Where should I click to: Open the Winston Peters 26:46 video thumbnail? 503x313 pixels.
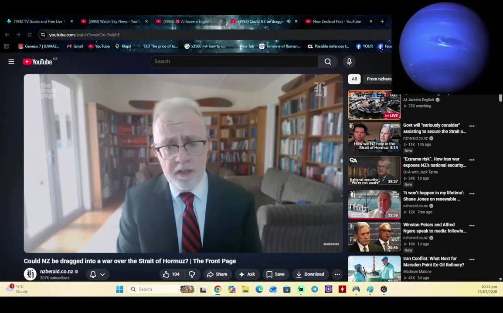click(374, 237)
